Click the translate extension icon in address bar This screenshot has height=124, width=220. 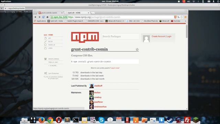coord(178,17)
